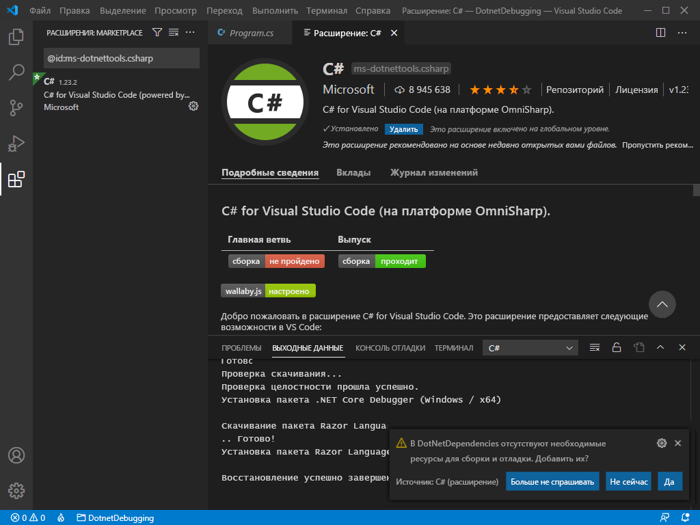Clear the output panel contents
Screen dimensions: 700x525
click(x=594, y=347)
